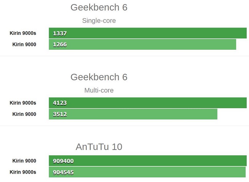Image resolution: width=249 pixels, height=182 pixels.
Task: Click the Kirin 9000s label under AnTuTu 10
Action: pos(23,172)
